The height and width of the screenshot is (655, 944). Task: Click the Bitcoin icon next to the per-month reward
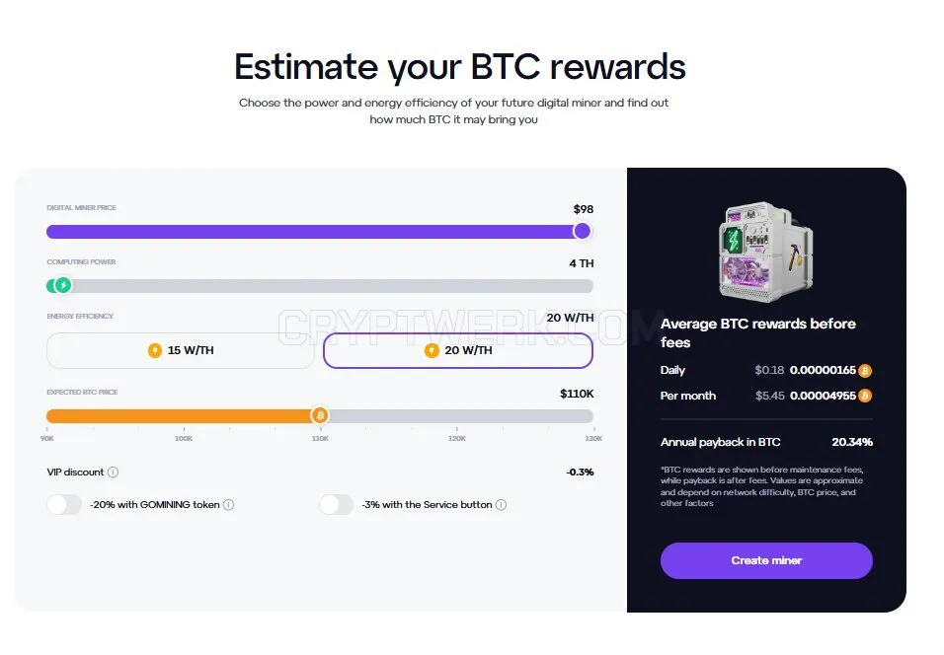coord(865,396)
